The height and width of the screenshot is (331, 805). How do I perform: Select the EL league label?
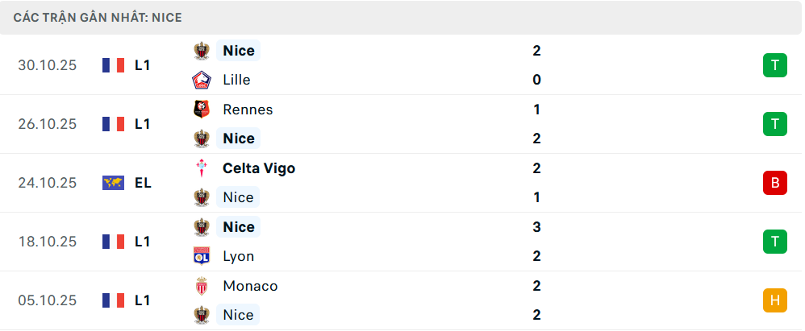point(143,183)
